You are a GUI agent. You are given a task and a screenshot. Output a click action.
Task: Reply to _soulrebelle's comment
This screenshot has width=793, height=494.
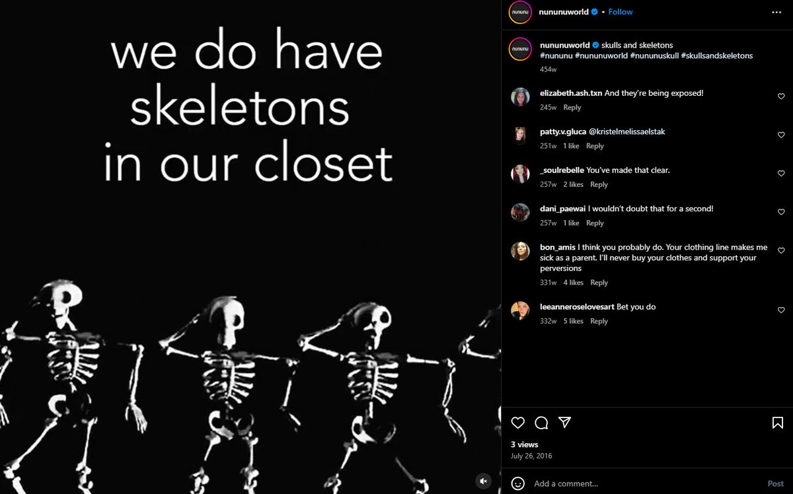click(x=599, y=185)
